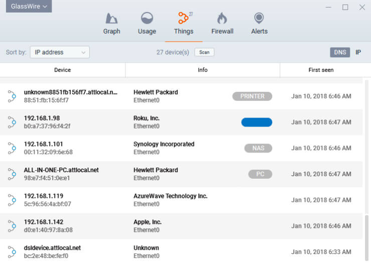Maximize the GlassWire window
Image resolution: width=371 pixels, height=265 pixels.
click(345, 8)
